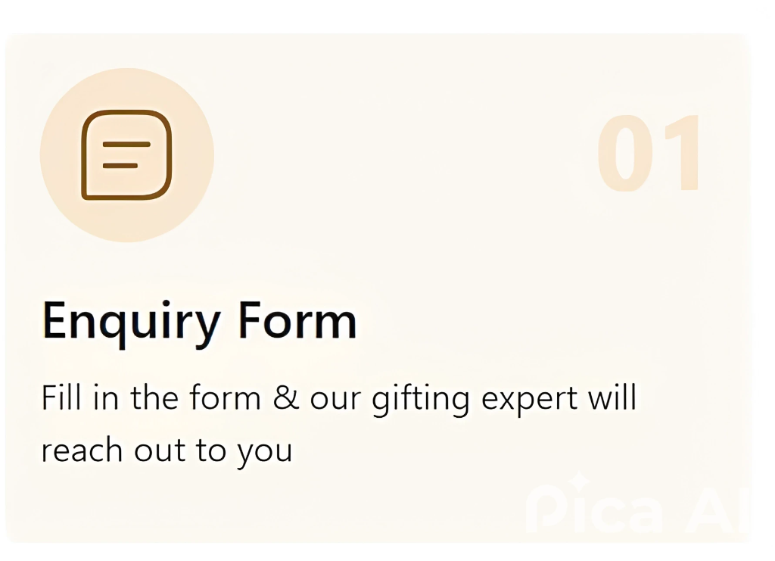Open the "Enquiry Form" heading
Image resolution: width=775 pixels, height=561 pixels.
pos(199,320)
